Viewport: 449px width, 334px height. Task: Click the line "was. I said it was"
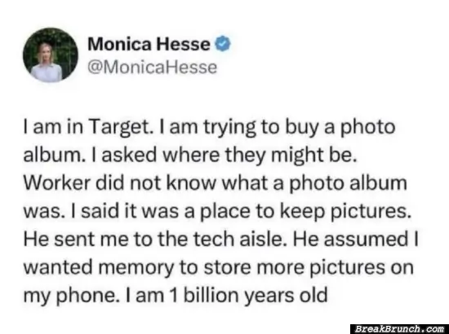[x=217, y=212]
